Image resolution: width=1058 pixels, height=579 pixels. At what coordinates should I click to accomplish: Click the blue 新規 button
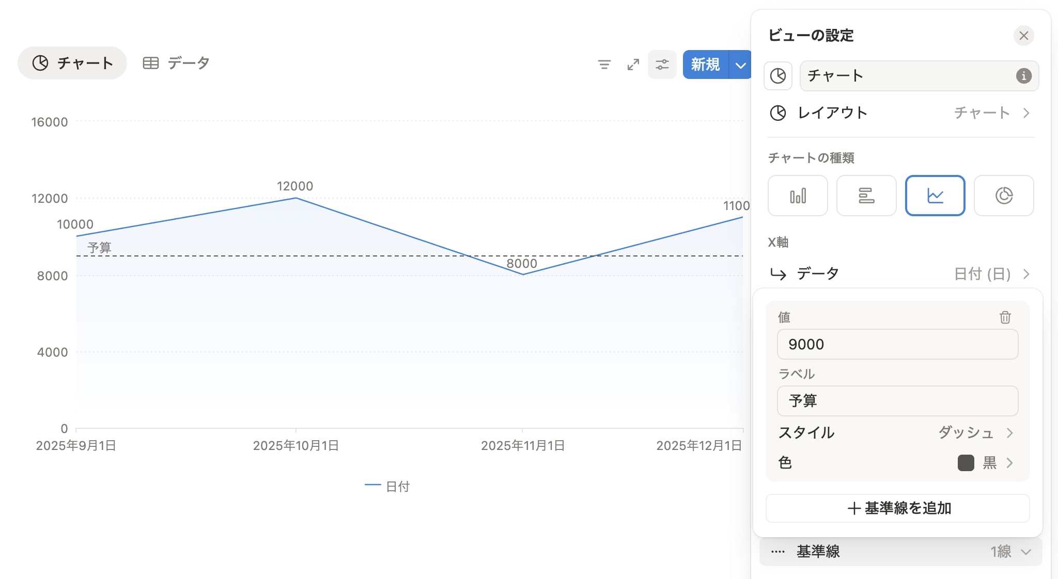pyautogui.click(x=705, y=65)
